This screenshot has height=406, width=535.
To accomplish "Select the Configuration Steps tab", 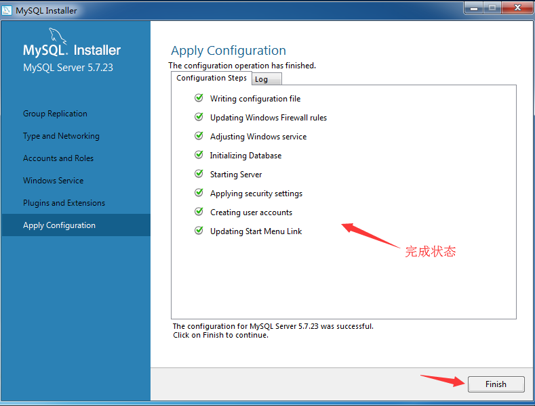I will click(x=211, y=78).
